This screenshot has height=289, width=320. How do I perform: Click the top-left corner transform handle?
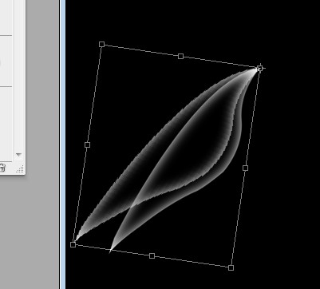pyautogui.click(x=101, y=44)
